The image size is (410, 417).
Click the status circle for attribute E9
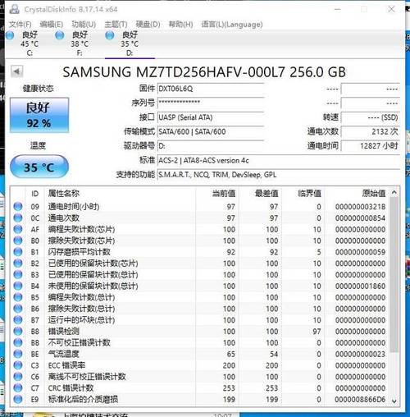pyautogui.click(x=18, y=400)
